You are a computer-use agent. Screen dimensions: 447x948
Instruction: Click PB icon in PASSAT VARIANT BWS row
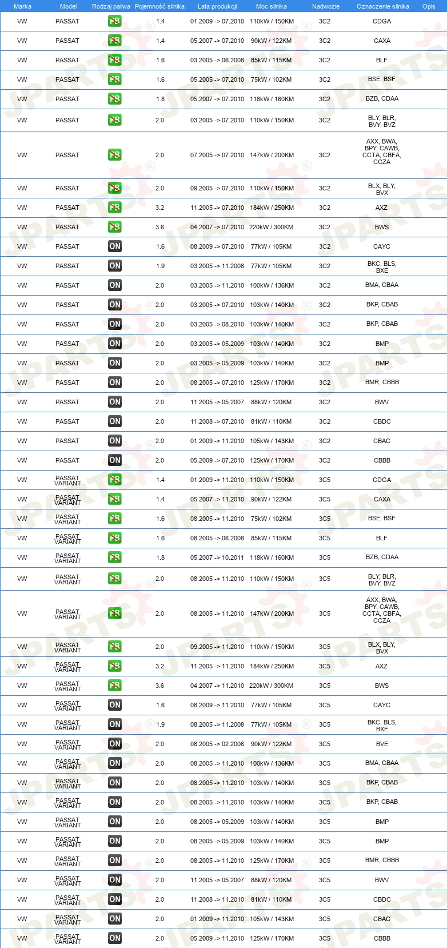pyautogui.click(x=115, y=686)
